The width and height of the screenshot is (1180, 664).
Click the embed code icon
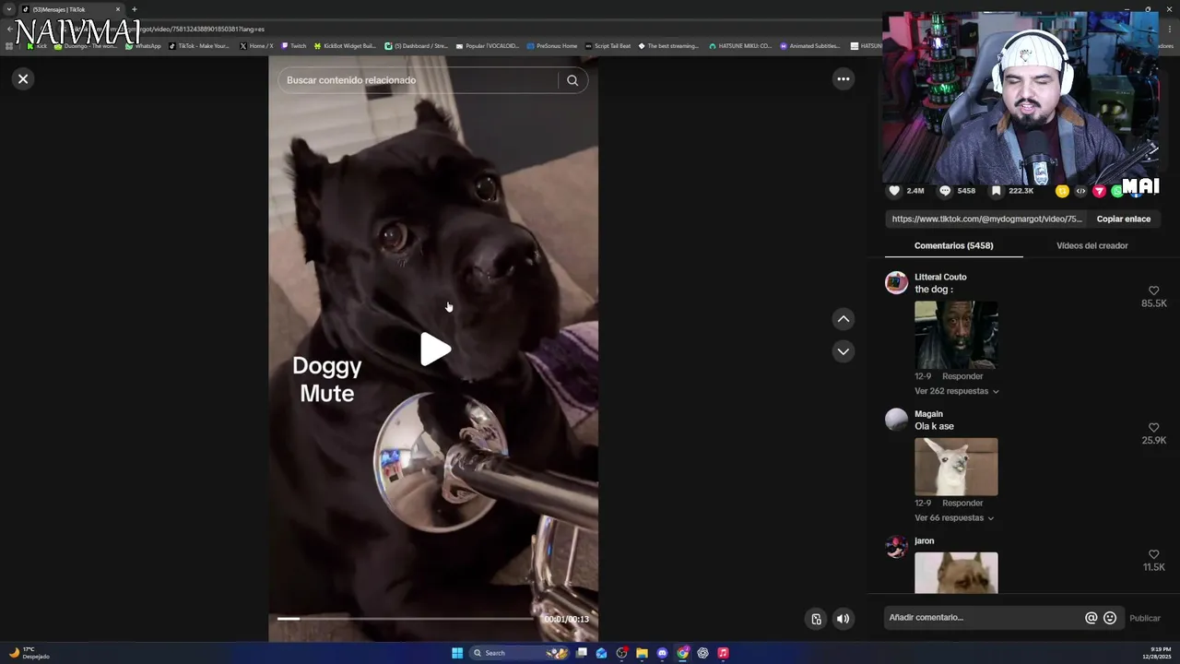click(x=1080, y=191)
